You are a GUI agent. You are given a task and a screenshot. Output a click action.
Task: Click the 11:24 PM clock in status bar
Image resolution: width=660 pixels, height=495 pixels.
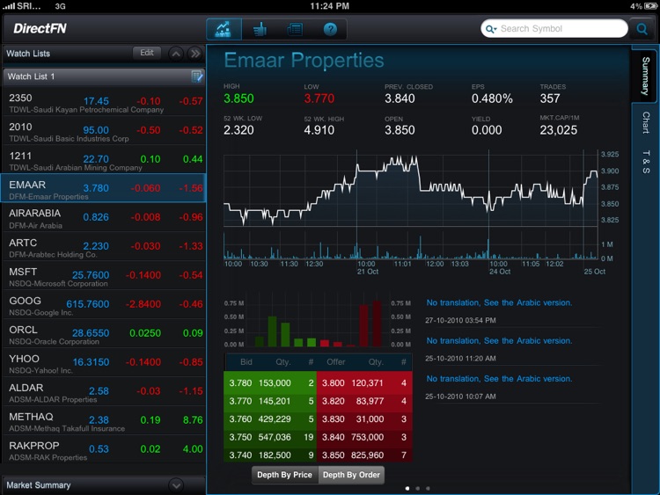coord(330,6)
